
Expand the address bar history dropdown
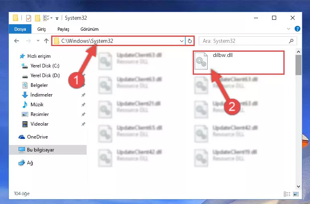point(182,41)
